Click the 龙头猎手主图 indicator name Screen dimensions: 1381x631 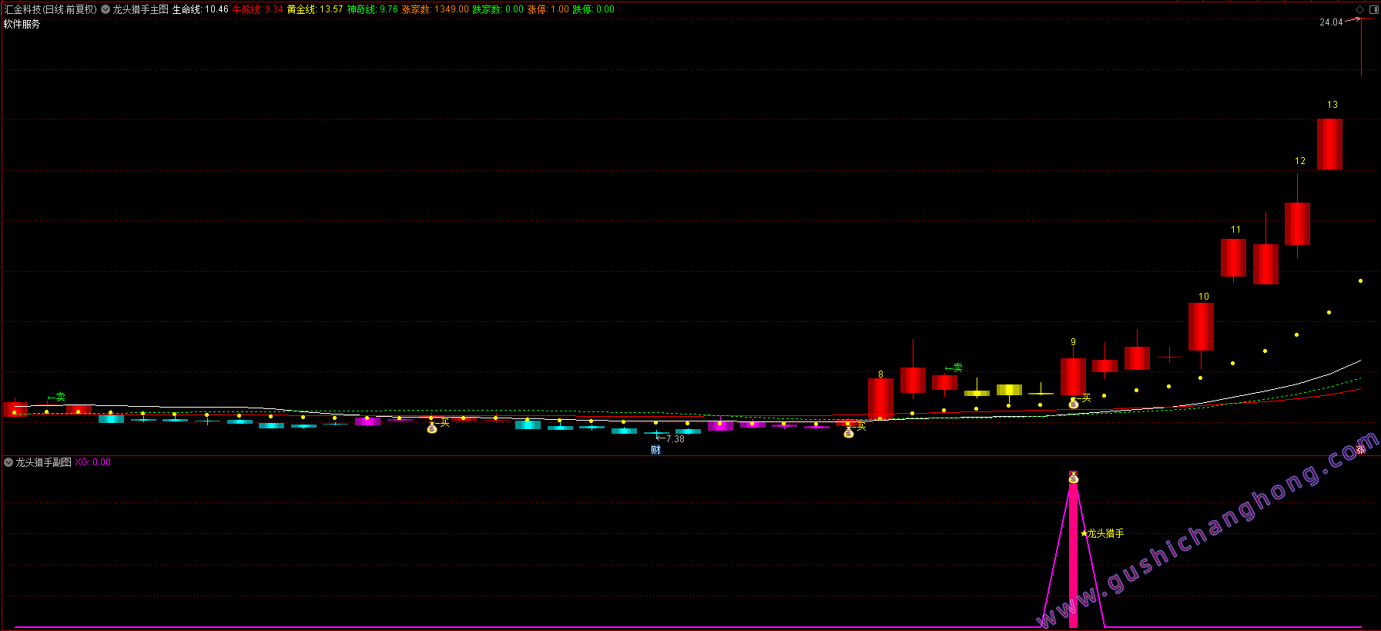tap(140, 9)
